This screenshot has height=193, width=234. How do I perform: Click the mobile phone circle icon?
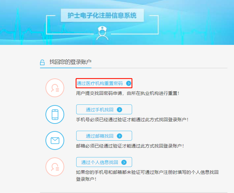55,114
